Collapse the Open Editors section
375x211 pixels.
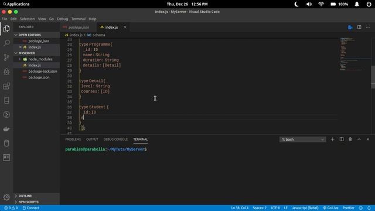(36, 35)
